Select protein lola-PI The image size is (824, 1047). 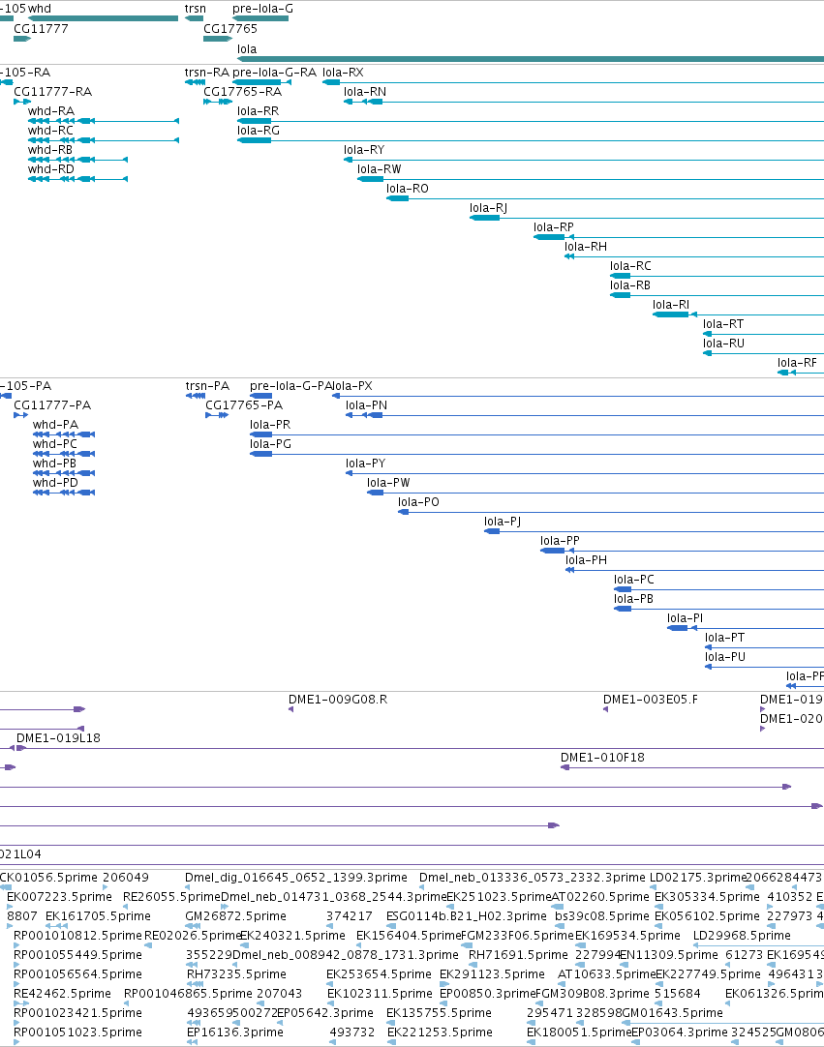tap(746, 628)
